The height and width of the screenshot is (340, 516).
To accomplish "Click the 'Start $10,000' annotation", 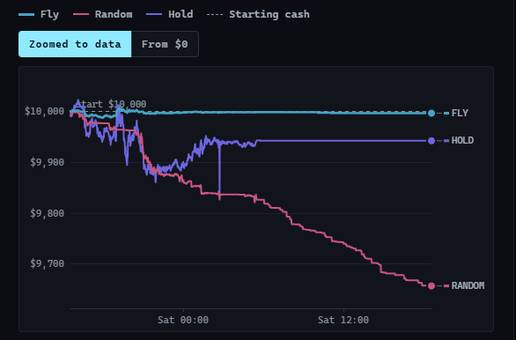I will (x=112, y=104).
